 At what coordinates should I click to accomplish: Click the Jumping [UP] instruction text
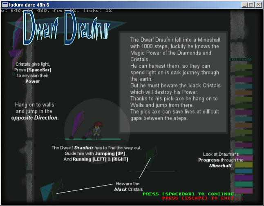tap(110, 153)
